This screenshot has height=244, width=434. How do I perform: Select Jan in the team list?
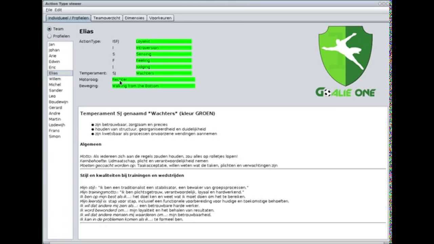coord(60,44)
